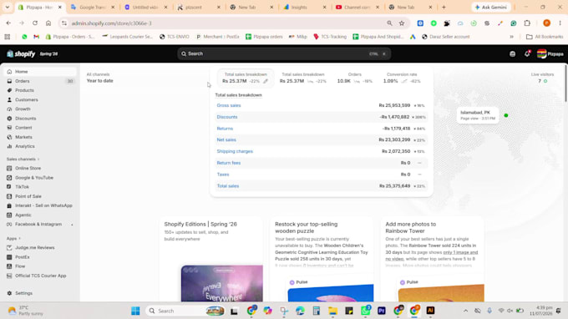Reload the page in Chrome

click(35, 23)
